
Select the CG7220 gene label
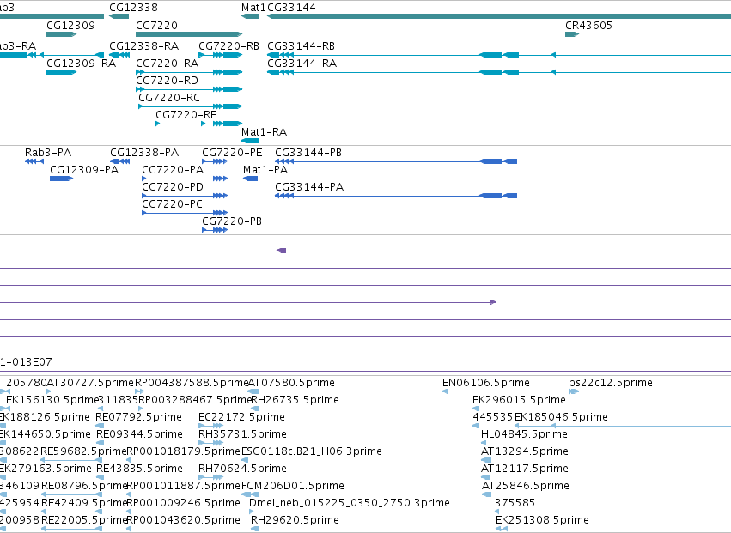point(156,25)
